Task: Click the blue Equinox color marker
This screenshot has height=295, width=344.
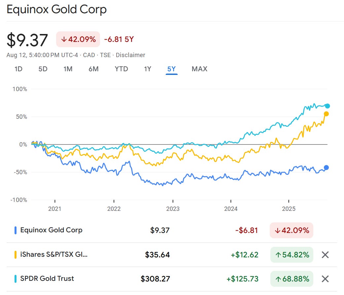Action: 16,230
